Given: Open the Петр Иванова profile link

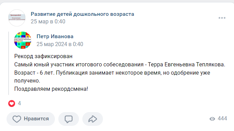Looking at the screenshot, I should click(x=55, y=36).
